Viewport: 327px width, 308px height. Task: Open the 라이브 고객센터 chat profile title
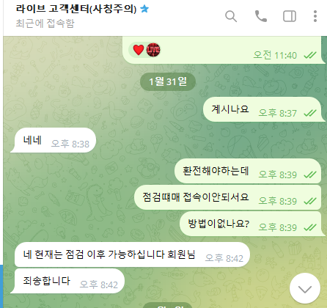coord(76,9)
